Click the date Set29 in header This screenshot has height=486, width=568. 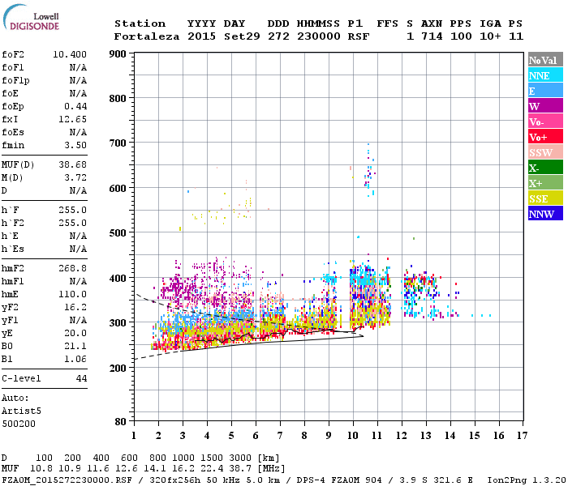tap(242, 36)
